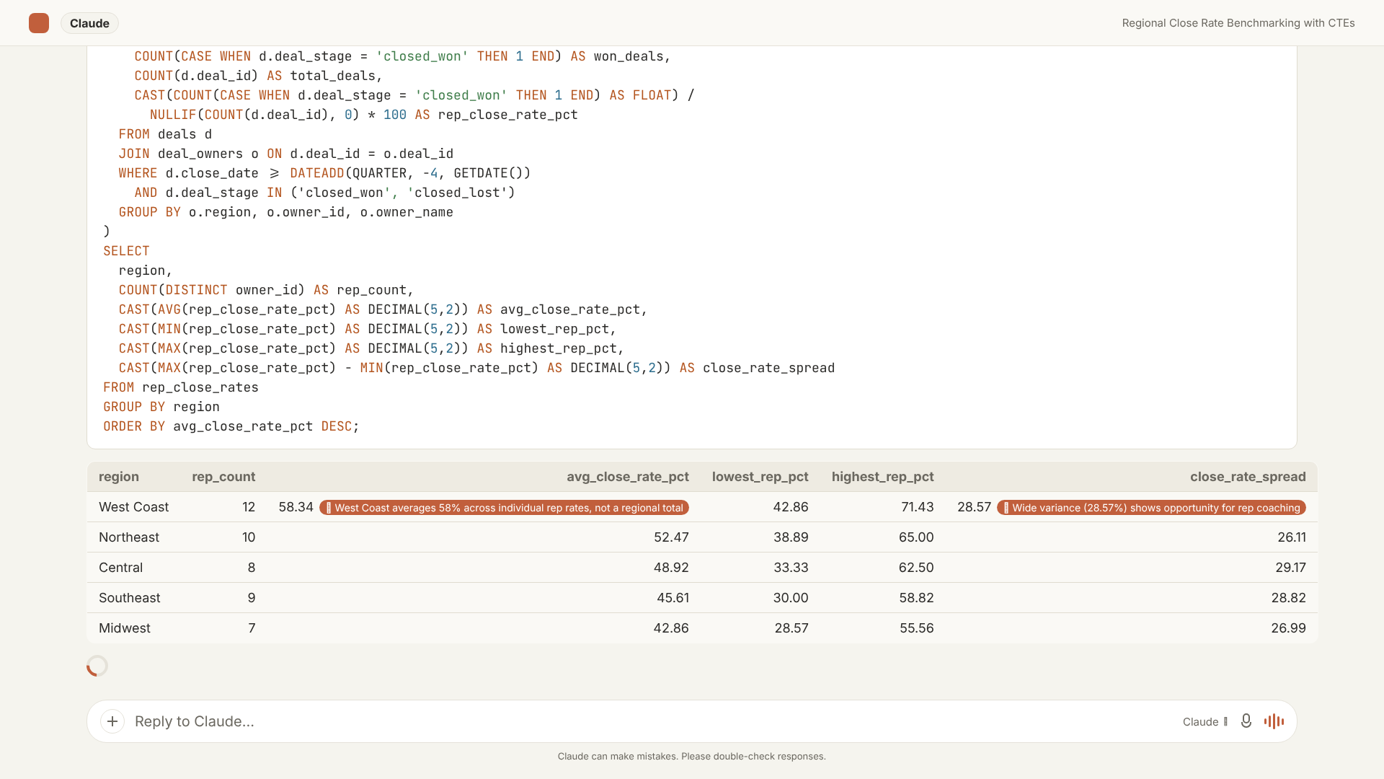
Task: Click the loading spinner indicator
Action: pyautogui.click(x=97, y=666)
